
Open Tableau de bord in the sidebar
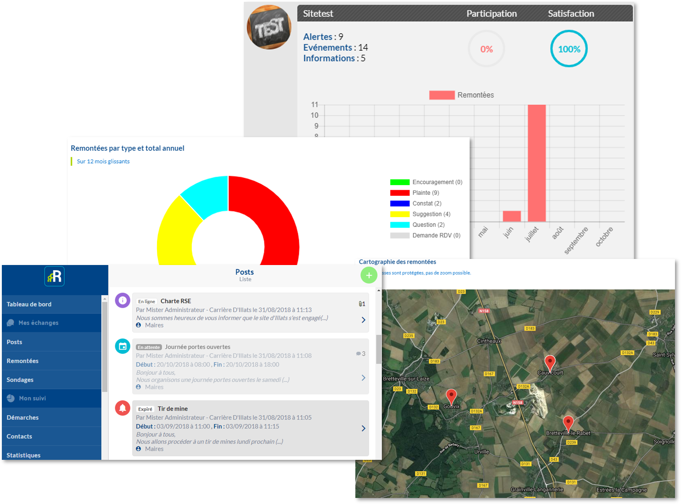[x=52, y=304]
